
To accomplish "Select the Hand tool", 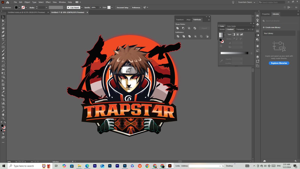I will [3, 114].
